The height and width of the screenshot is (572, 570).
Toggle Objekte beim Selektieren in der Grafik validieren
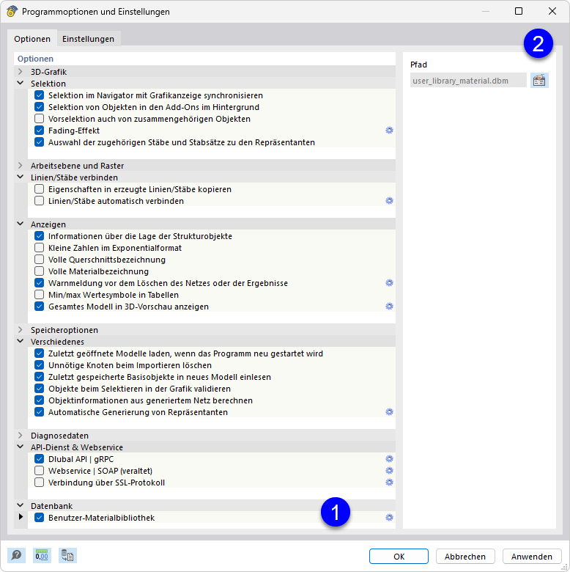click(x=39, y=389)
